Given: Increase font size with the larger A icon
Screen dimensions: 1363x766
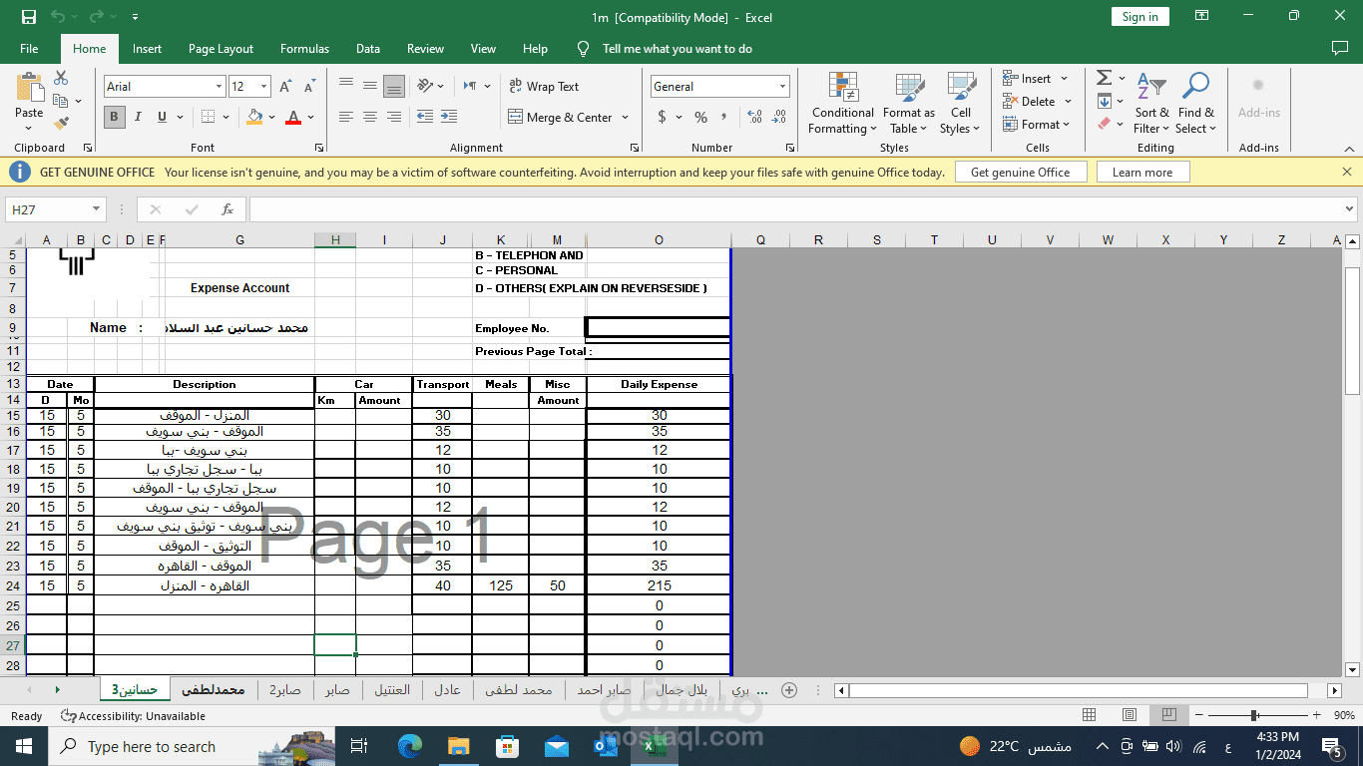Looking at the screenshot, I should 286,87.
